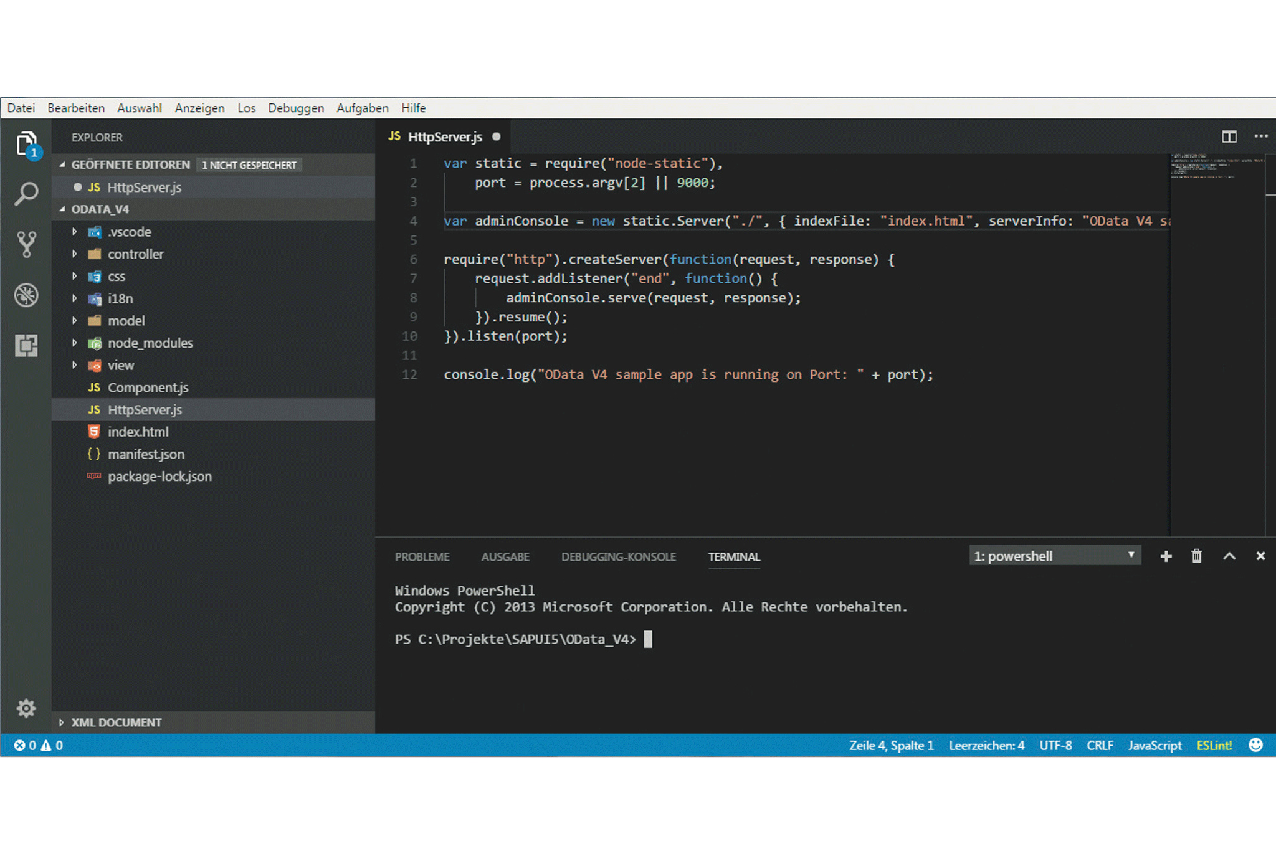Kill terminal using the trash icon
The width and height of the screenshot is (1276, 856).
click(1196, 556)
